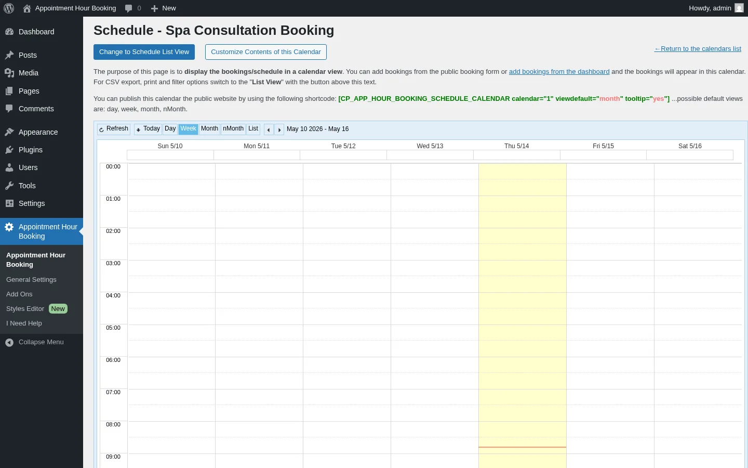748x468 pixels.
Task: Click the Users person icon
Action: (9, 167)
